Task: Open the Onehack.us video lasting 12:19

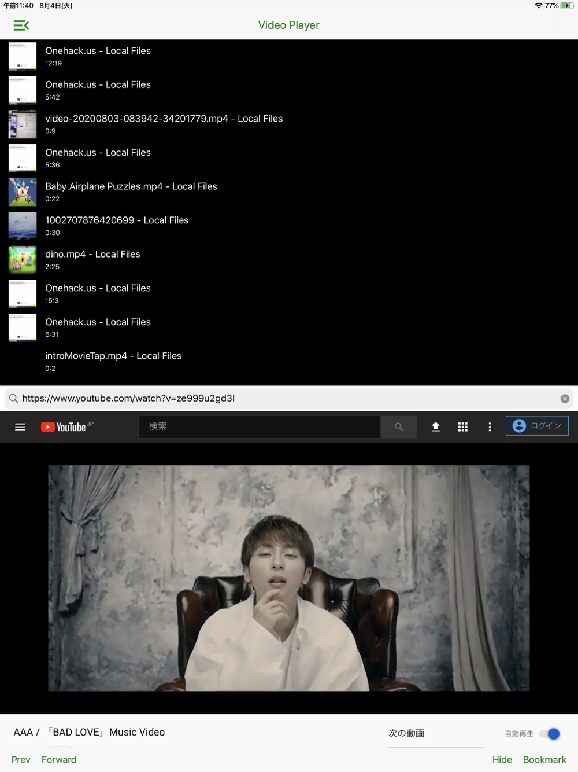Action: coord(289,57)
